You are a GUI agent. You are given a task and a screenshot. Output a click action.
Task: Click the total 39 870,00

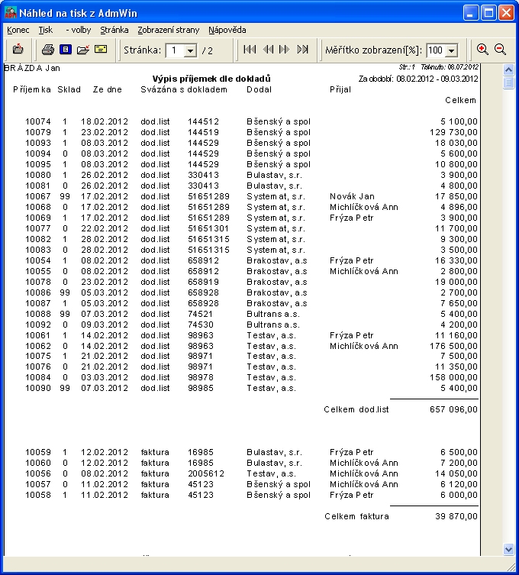coord(456,516)
